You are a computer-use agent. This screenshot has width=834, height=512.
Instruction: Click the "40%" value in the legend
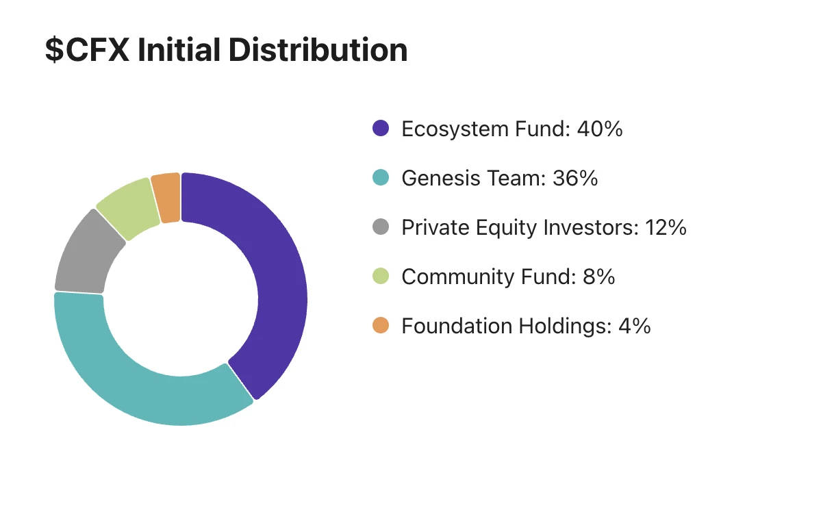[599, 129]
